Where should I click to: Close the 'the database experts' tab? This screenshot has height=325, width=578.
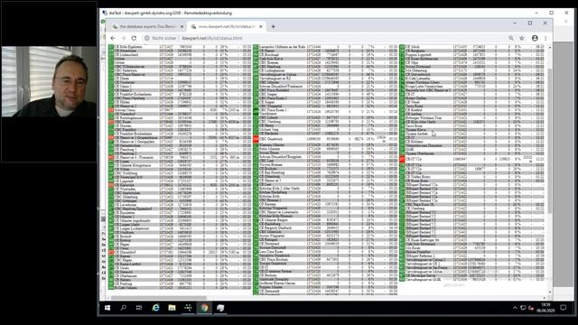pos(182,26)
